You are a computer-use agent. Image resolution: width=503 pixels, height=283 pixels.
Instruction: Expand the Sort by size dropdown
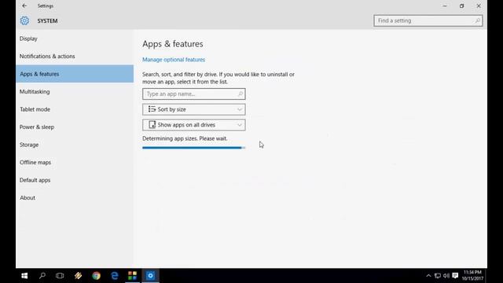pos(194,109)
